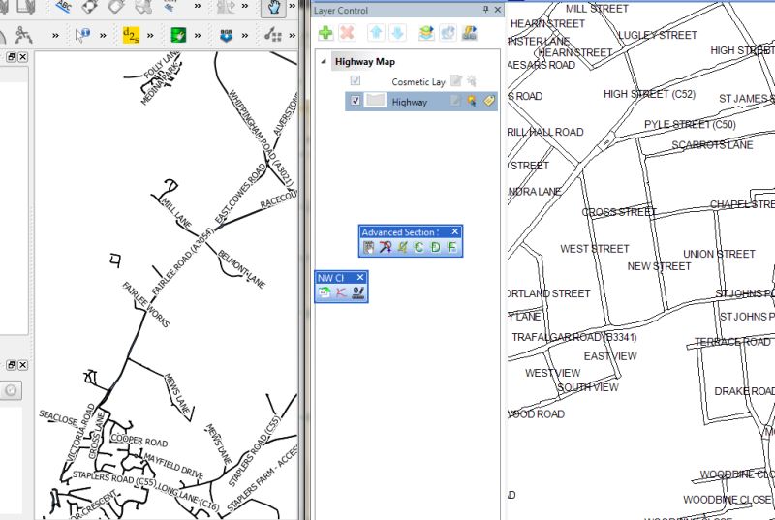This screenshot has height=520, width=775.
Task: Click the scissors split tool icon
Action: (22, 35)
